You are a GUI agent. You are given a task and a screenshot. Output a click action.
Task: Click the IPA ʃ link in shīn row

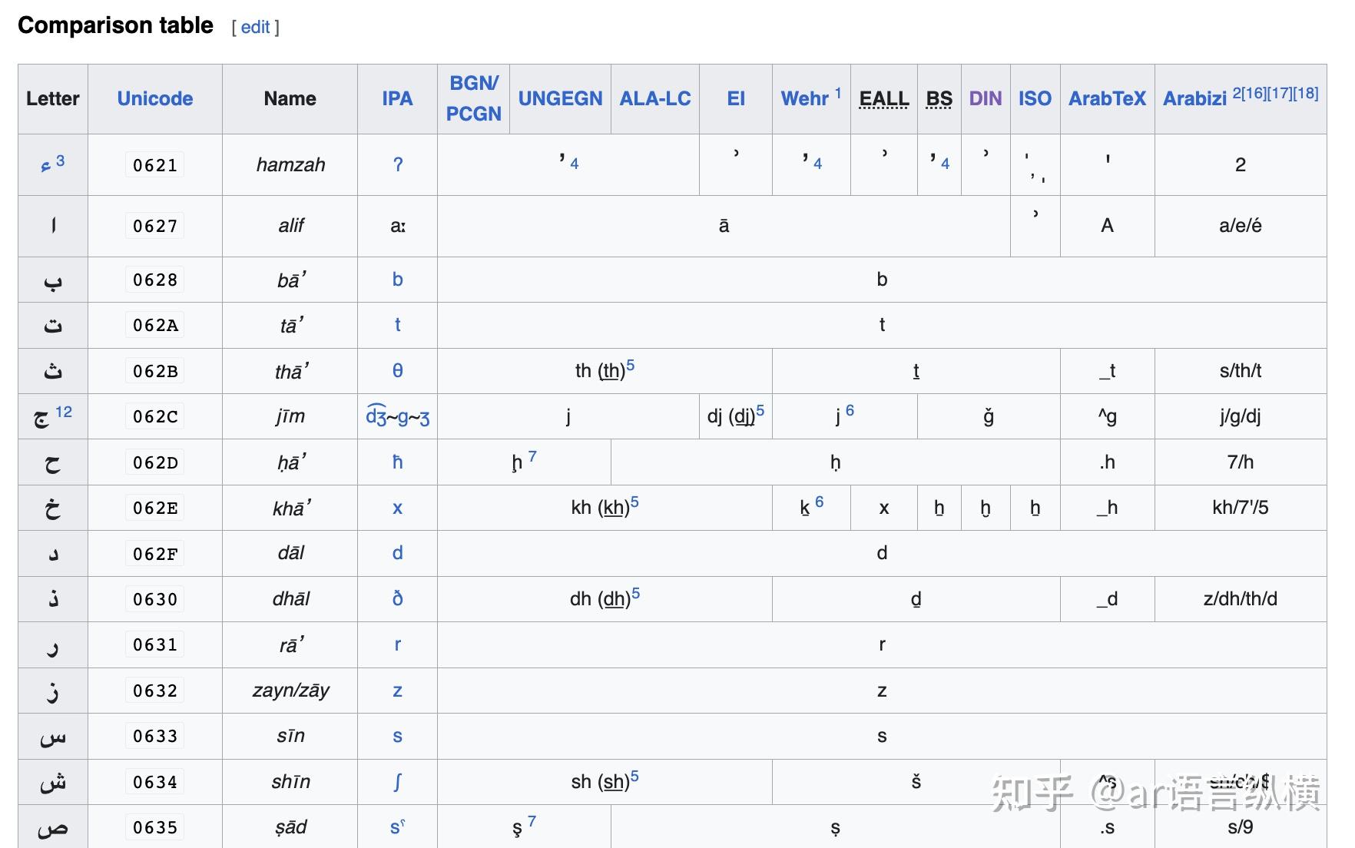coord(397,781)
